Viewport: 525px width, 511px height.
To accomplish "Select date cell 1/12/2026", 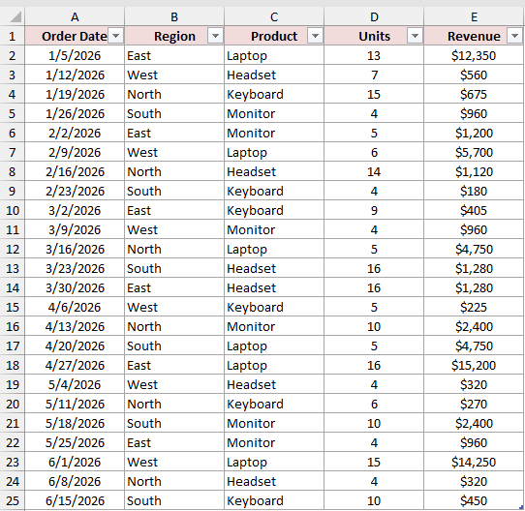I will click(x=75, y=75).
